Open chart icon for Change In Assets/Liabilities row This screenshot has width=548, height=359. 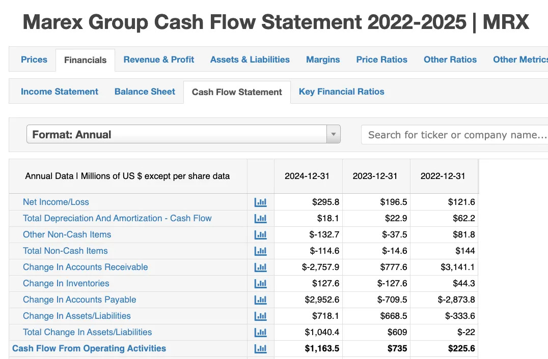pos(260,316)
